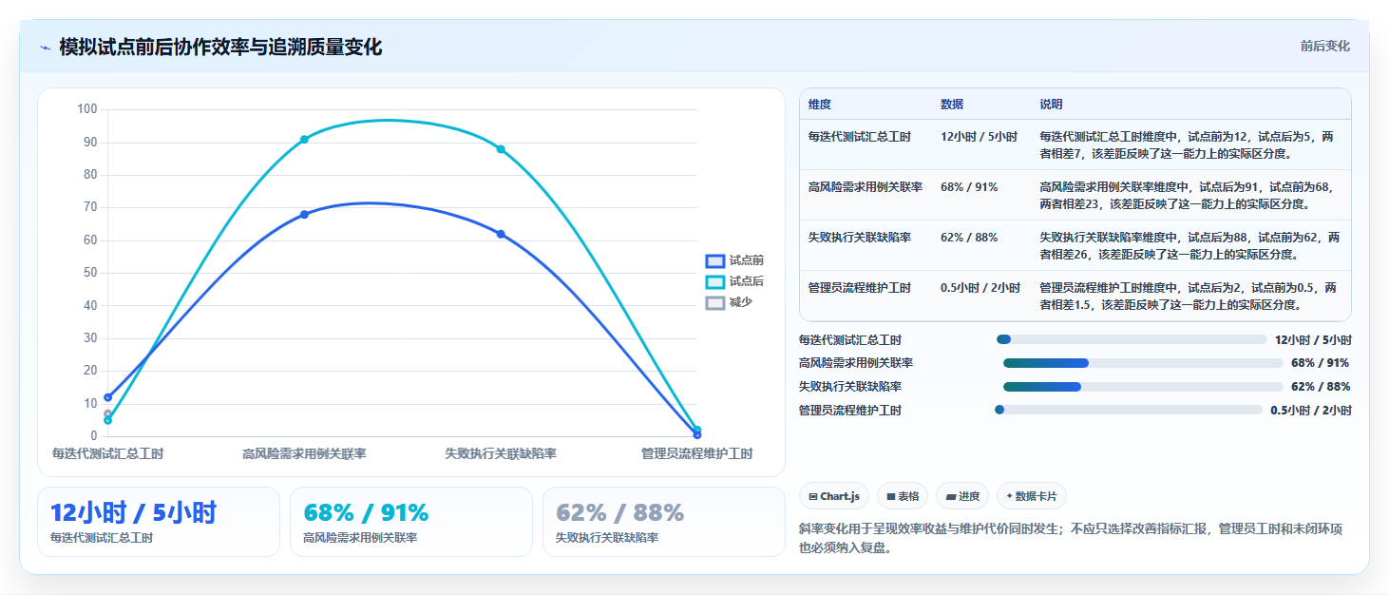
Task: Click the 0.5小时 / 2小时 table cell
Action: (x=980, y=288)
